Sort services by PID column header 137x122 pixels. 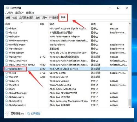click(44, 24)
